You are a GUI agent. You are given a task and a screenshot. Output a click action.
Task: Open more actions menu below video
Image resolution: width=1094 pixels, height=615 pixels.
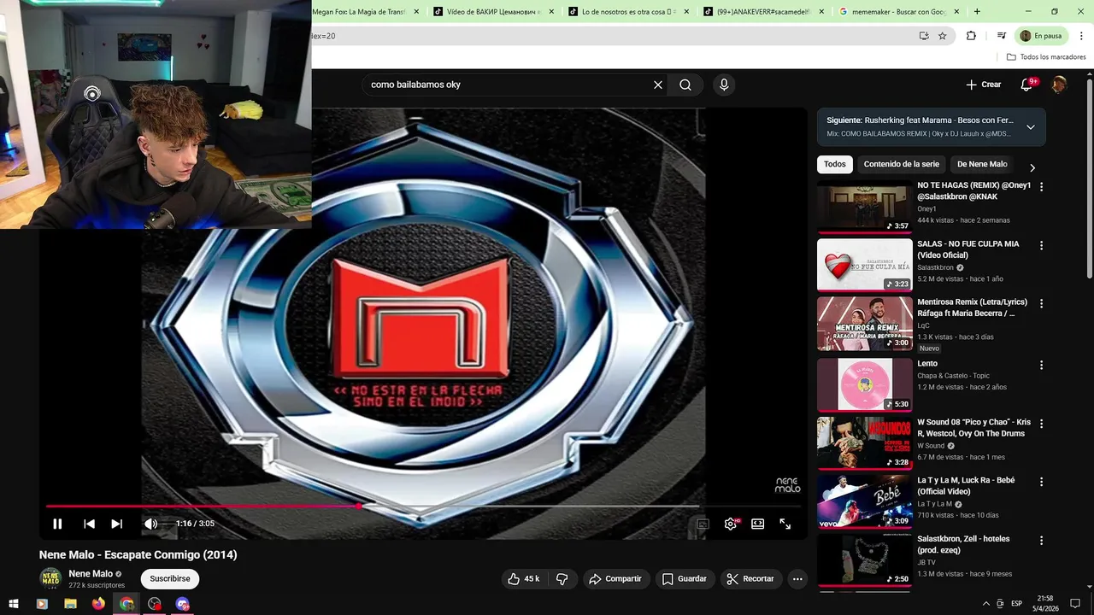797,579
